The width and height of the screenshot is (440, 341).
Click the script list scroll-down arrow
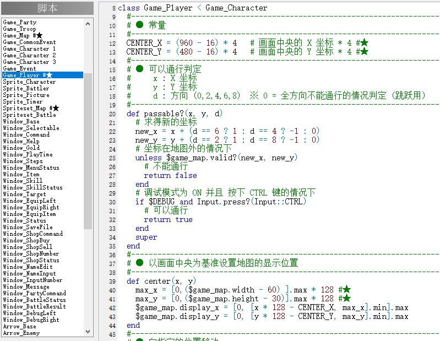click(88, 332)
